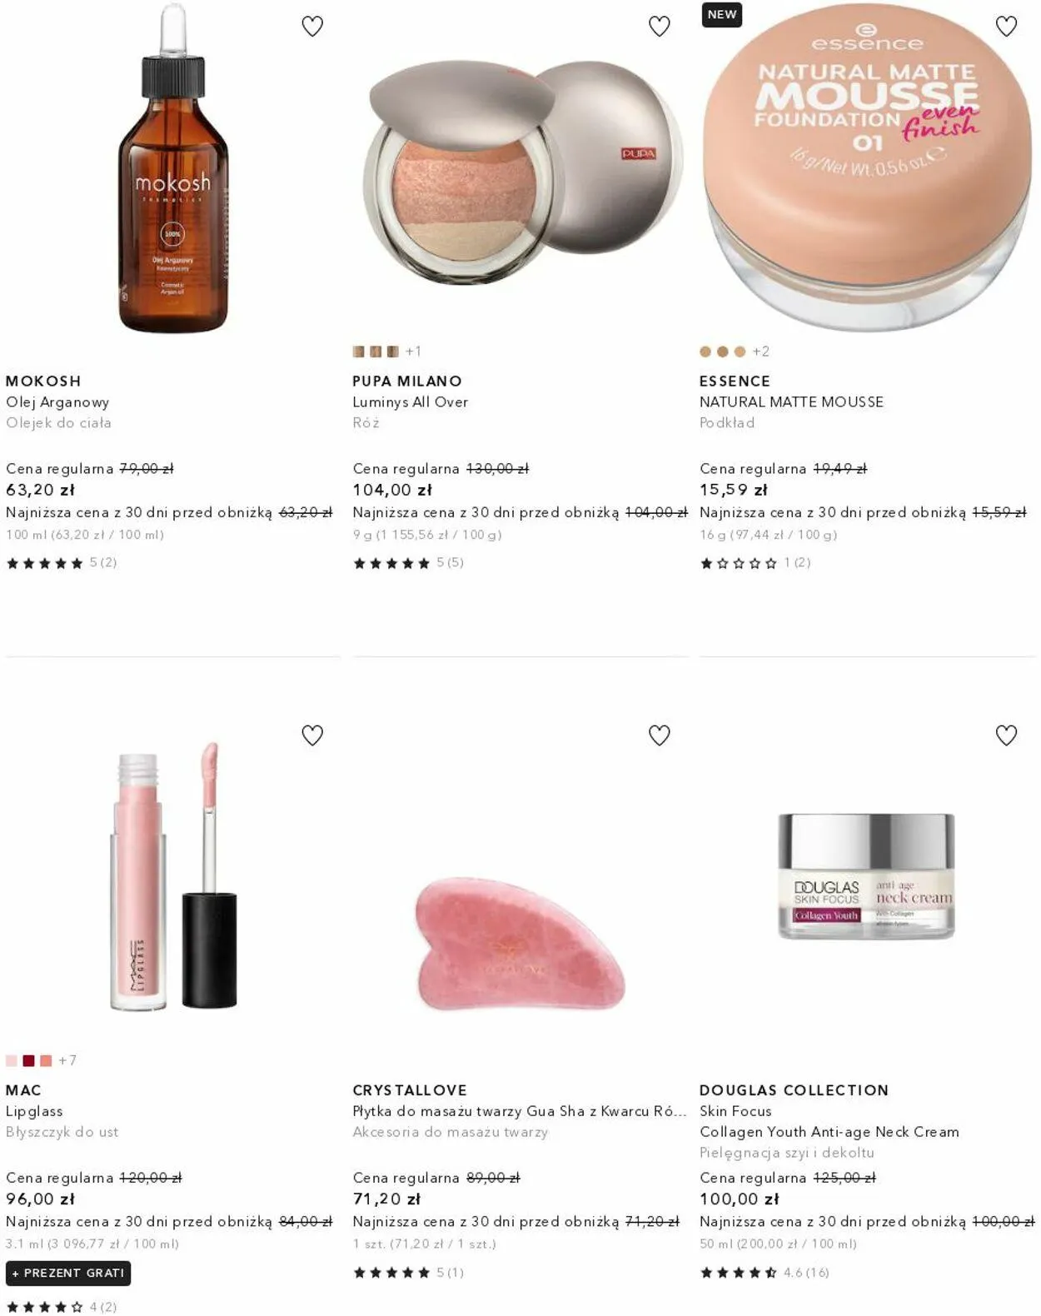Viewport: 1041px width, 1316px height.
Task: Tap wishlist heart for Crystallove Gua Sha
Action: coord(660,735)
